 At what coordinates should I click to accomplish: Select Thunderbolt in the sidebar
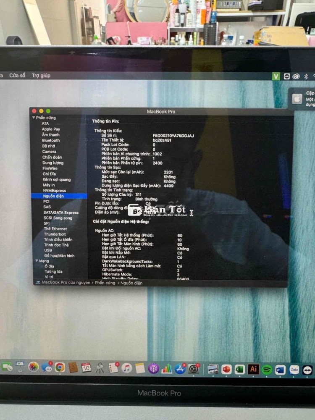[x=55, y=234]
